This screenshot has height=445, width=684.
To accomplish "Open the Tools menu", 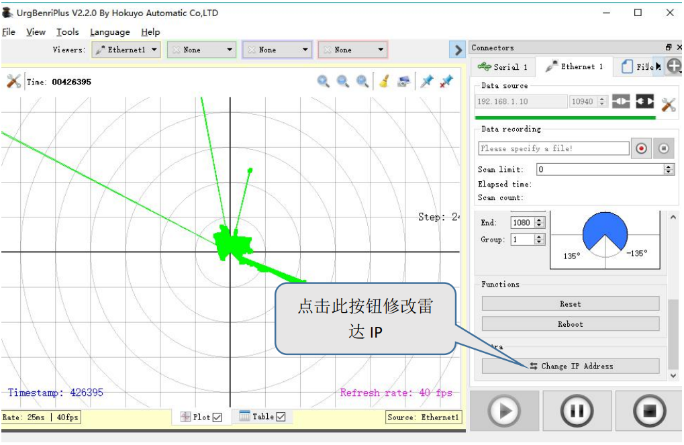I will (67, 32).
